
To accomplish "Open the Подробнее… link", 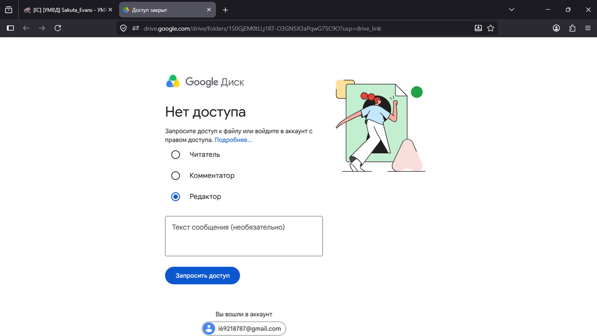I will pos(233,140).
